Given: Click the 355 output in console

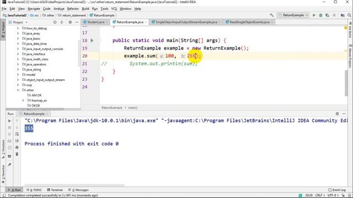Looking at the screenshot, I should (29, 128).
